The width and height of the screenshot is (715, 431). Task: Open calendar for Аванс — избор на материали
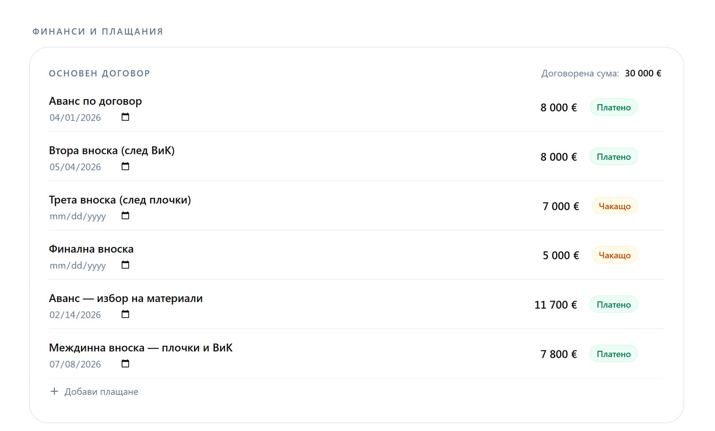[x=125, y=315]
